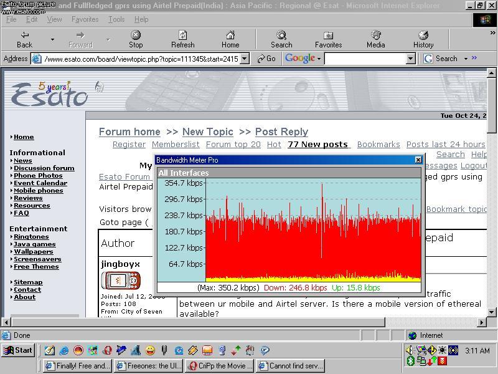The height and width of the screenshot is (374, 498).
Task: Switch to 'Finally! Free and...' taskbar window
Action: click(78, 366)
